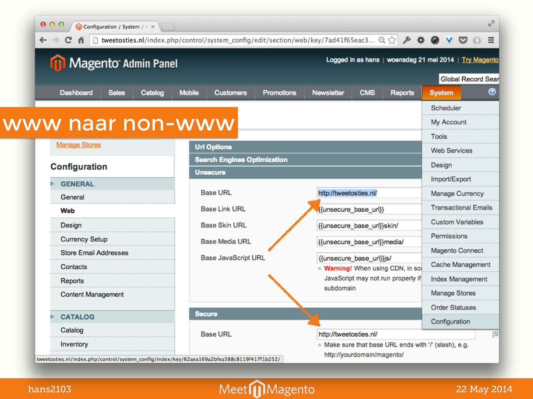The image size is (533, 399).
Task: Expand the Url Options section
Action: coord(305,147)
